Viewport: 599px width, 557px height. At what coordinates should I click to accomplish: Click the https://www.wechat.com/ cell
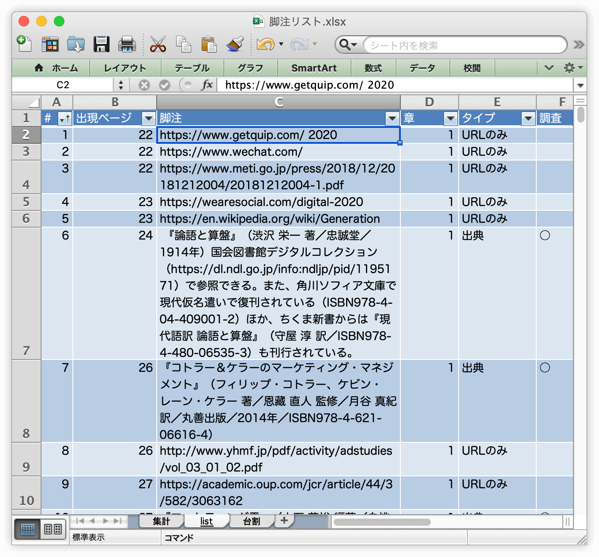click(279, 152)
